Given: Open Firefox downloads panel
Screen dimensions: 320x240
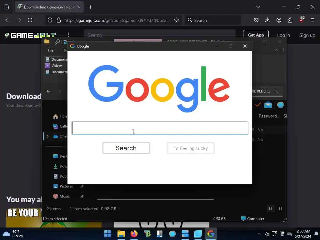Looking at the screenshot, I should tap(267, 20).
